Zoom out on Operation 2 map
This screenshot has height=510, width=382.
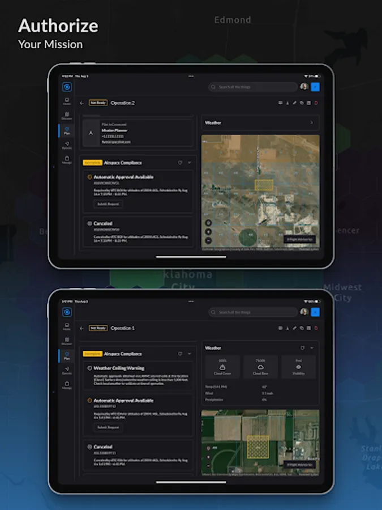[x=208, y=241]
